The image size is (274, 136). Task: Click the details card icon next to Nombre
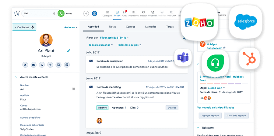[73, 89]
